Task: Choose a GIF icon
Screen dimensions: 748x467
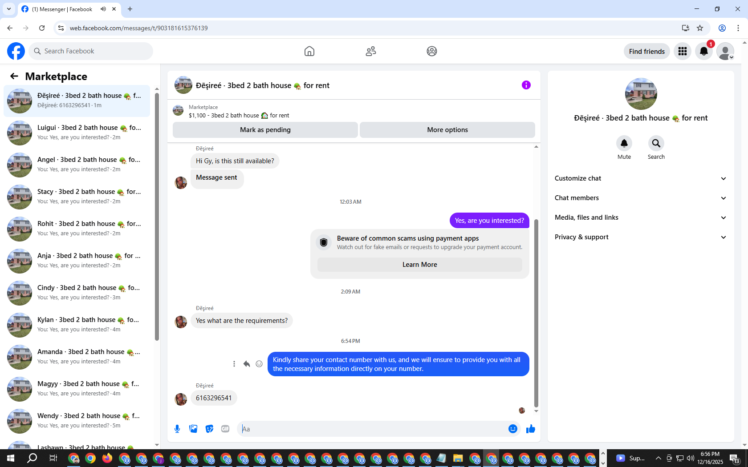Action: pos(225,429)
